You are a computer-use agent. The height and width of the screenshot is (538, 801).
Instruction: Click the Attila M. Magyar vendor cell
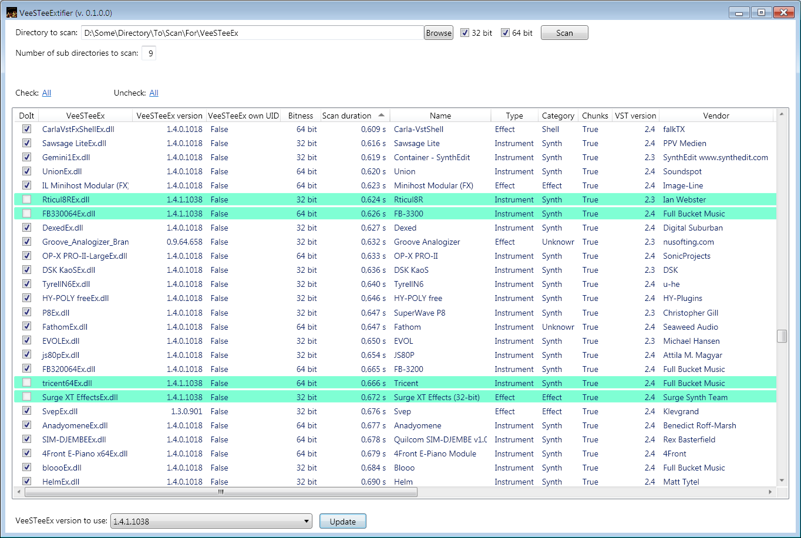[x=692, y=355]
